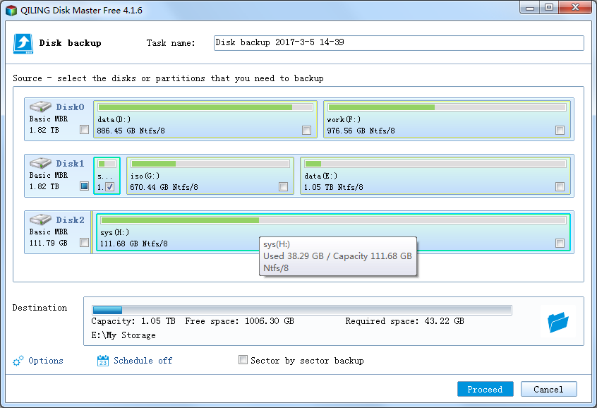Enable Sector by sector backup
The height and width of the screenshot is (408, 597).
[x=243, y=359]
